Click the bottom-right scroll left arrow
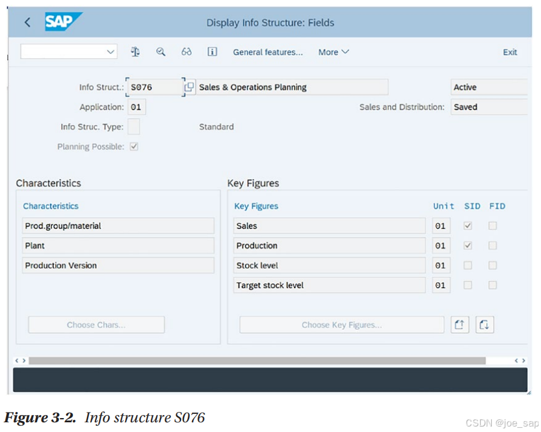Image resolution: width=541 pixels, height=432 pixels. click(516, 360)
